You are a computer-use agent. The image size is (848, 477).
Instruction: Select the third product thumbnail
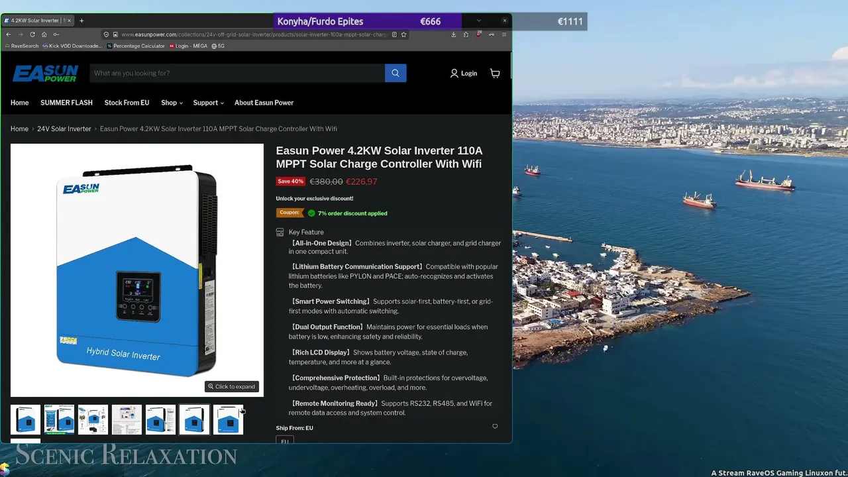tap(93, 419)
